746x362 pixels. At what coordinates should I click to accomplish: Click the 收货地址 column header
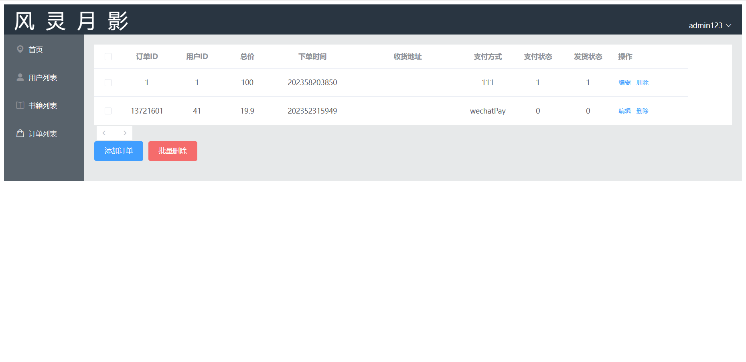point(407,57)
